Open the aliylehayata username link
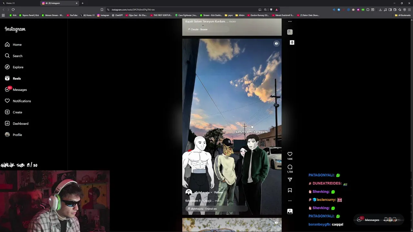The height and width of the screenshot is (232, 413). [x=202, y=192]
